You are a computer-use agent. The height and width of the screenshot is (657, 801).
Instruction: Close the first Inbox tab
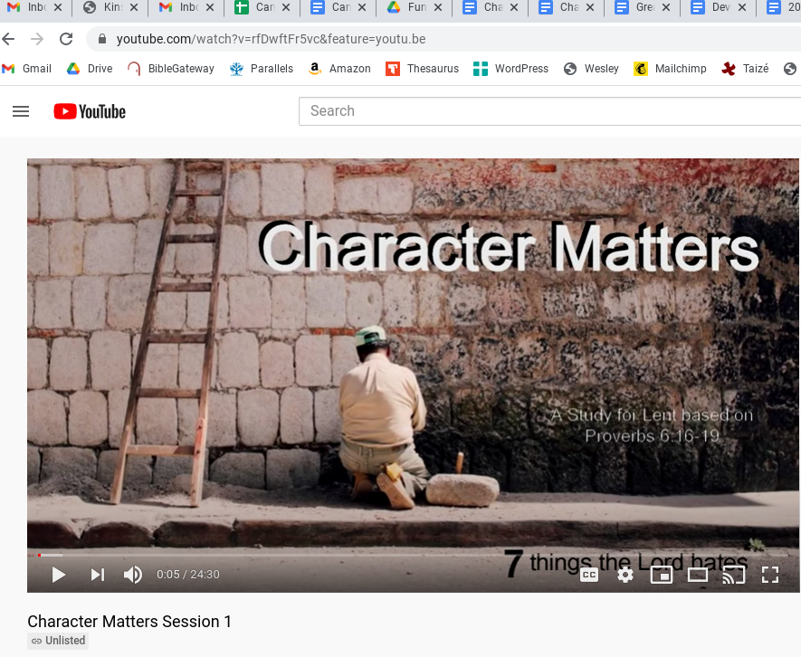point(58,7)
